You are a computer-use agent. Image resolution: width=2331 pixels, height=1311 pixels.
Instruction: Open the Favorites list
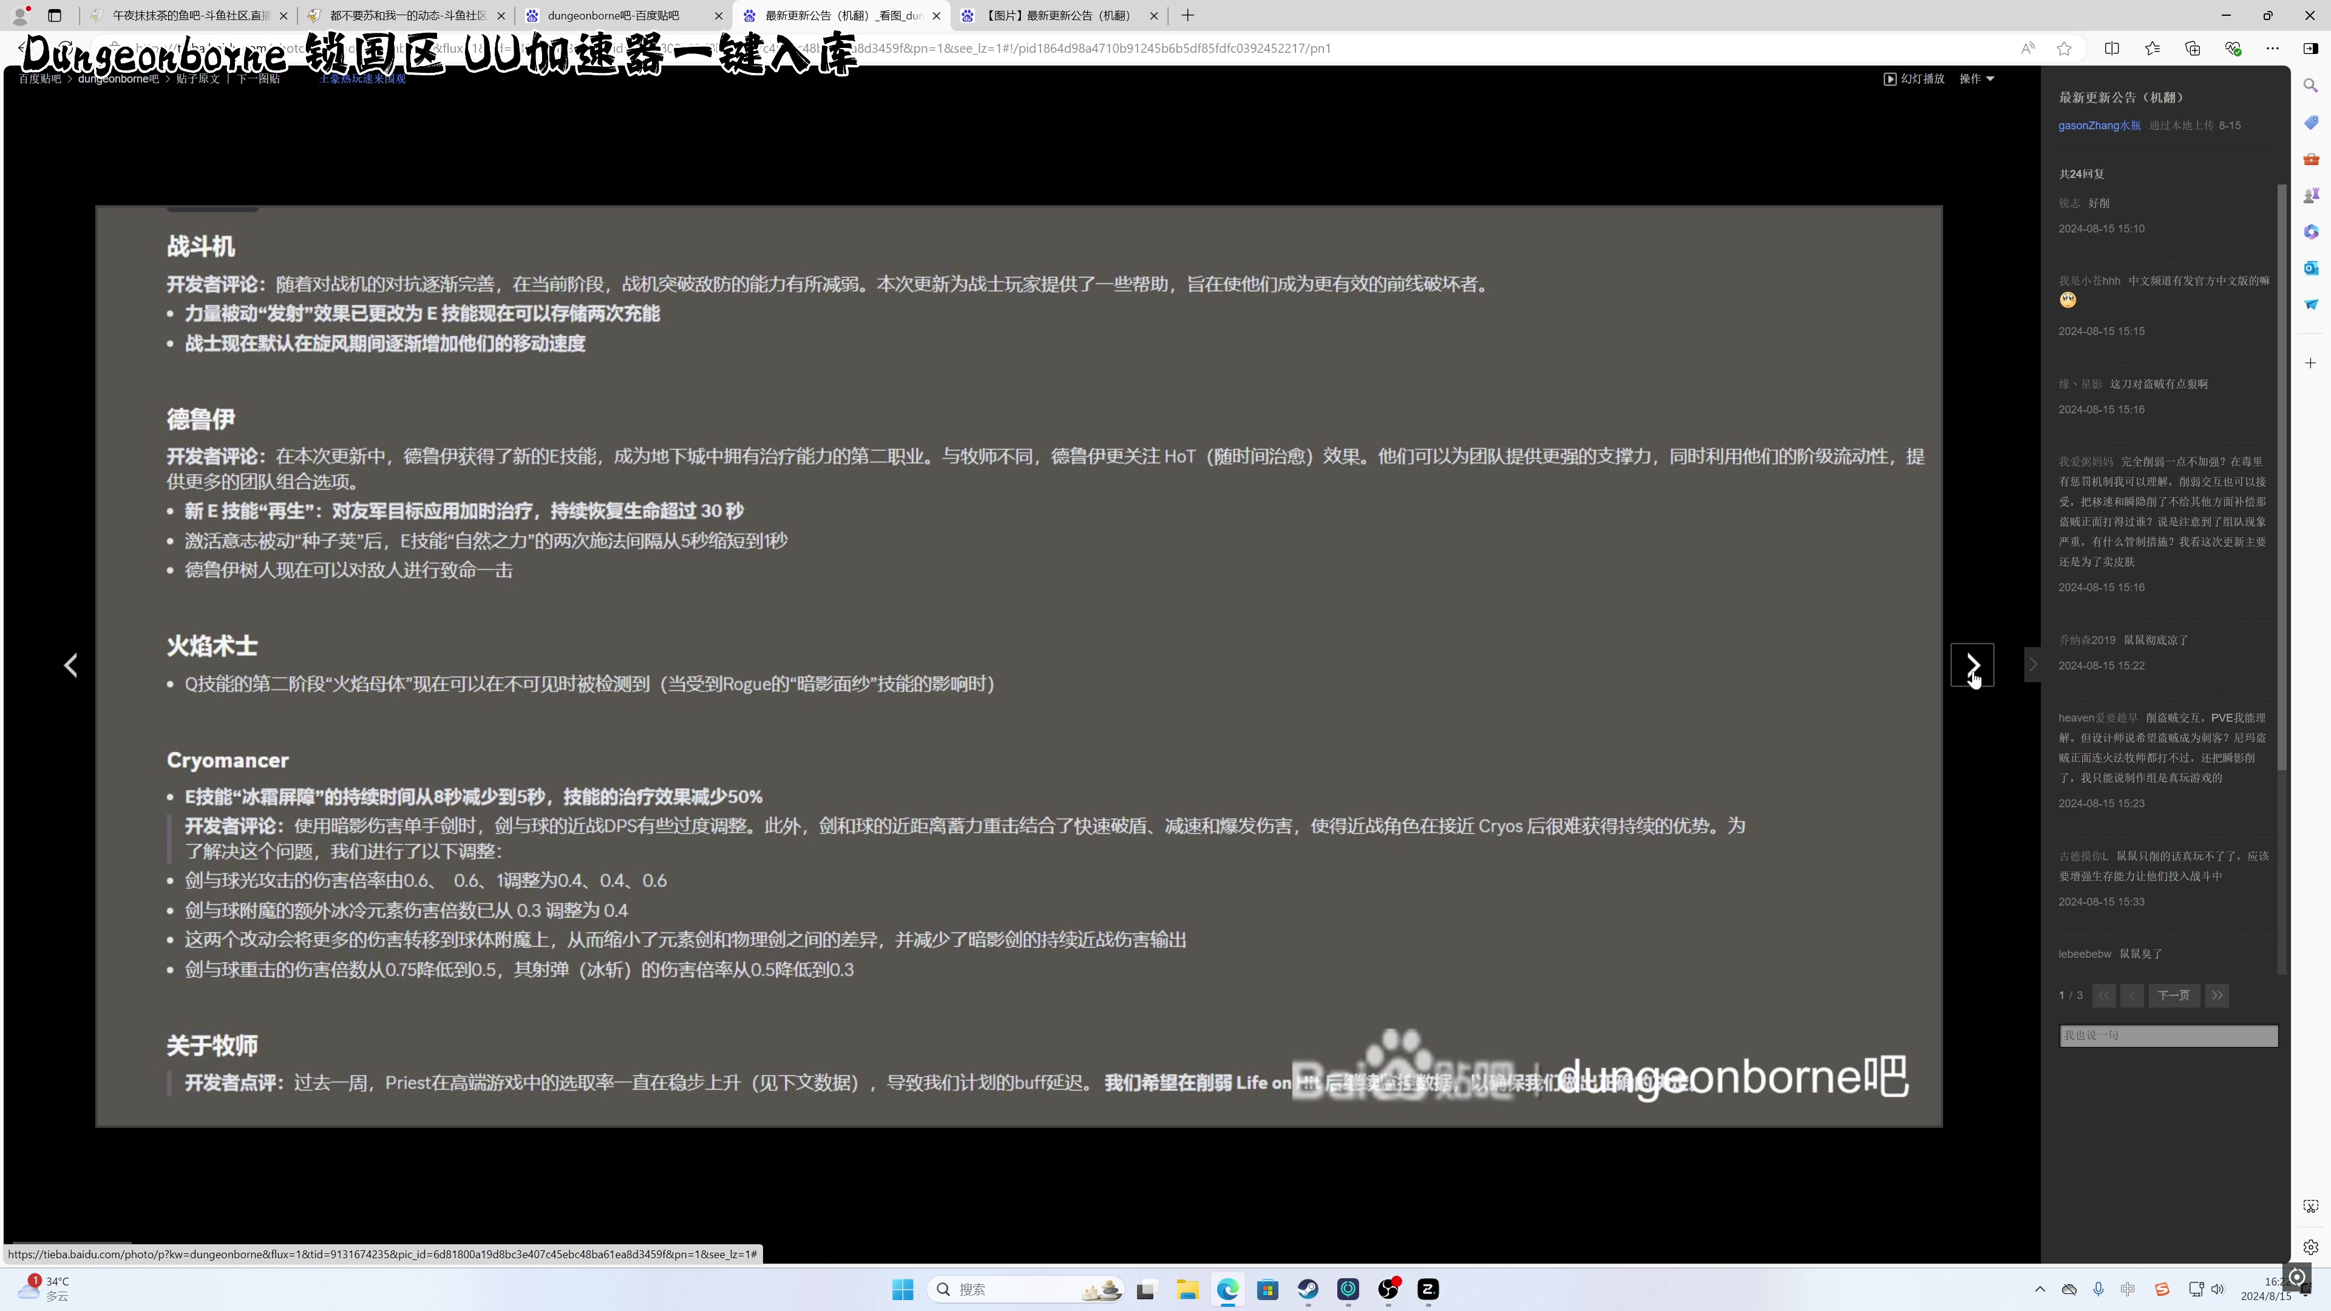(x=2152, y=48)
